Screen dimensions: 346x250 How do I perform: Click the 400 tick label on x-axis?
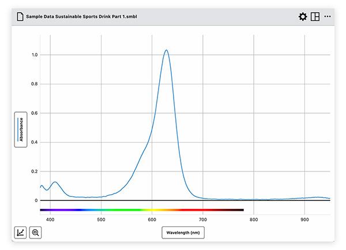tap(51, 219)
